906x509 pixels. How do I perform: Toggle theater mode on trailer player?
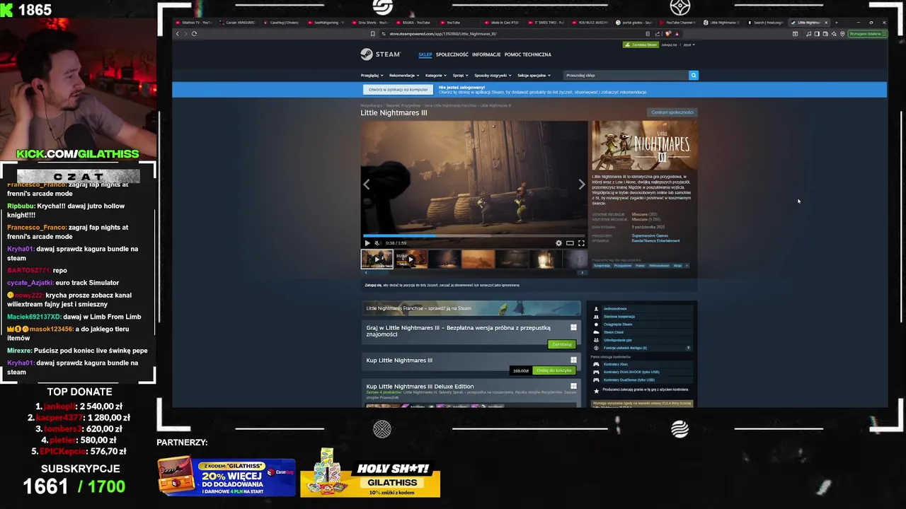coord(570,243)
